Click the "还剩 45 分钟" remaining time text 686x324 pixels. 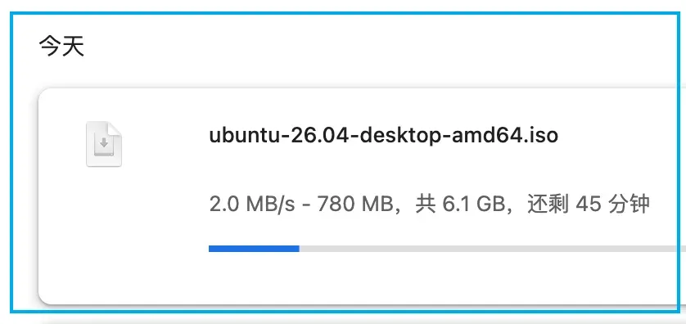coord(589,204)
